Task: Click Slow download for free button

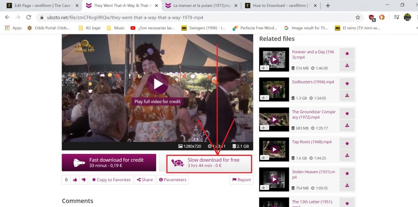Action: (205, 163)
